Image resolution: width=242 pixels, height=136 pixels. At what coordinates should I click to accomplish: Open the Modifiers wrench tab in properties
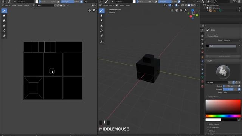202,61
